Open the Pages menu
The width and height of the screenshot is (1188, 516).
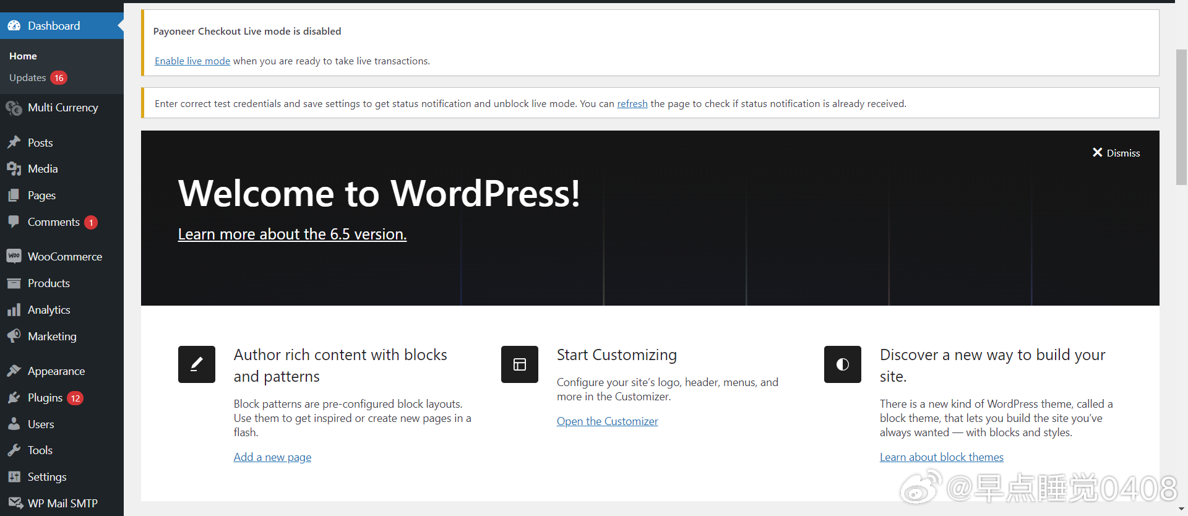(x=62, y=195)
